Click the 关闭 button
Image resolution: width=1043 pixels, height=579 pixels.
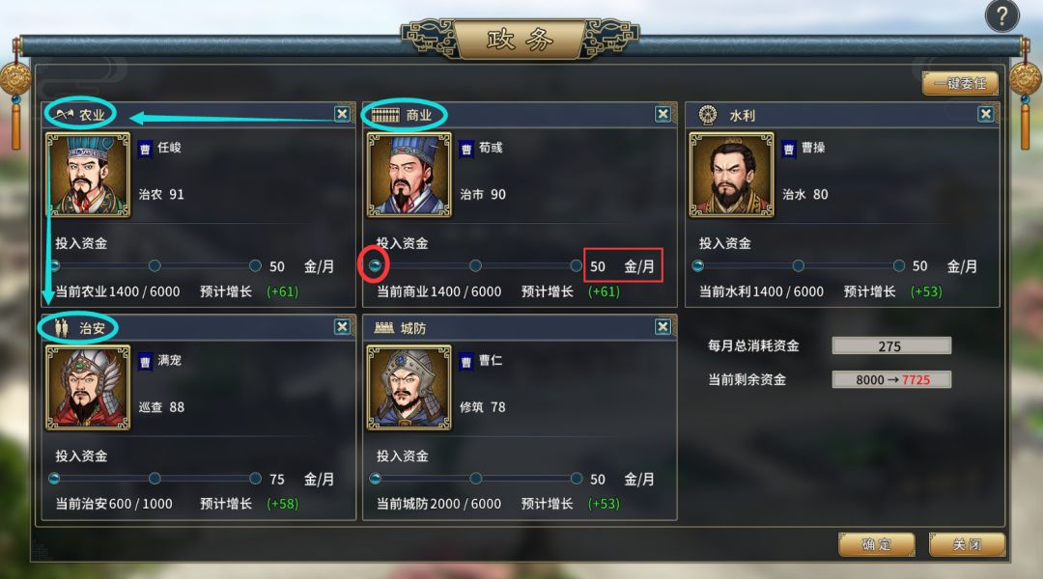pos(967,544)
